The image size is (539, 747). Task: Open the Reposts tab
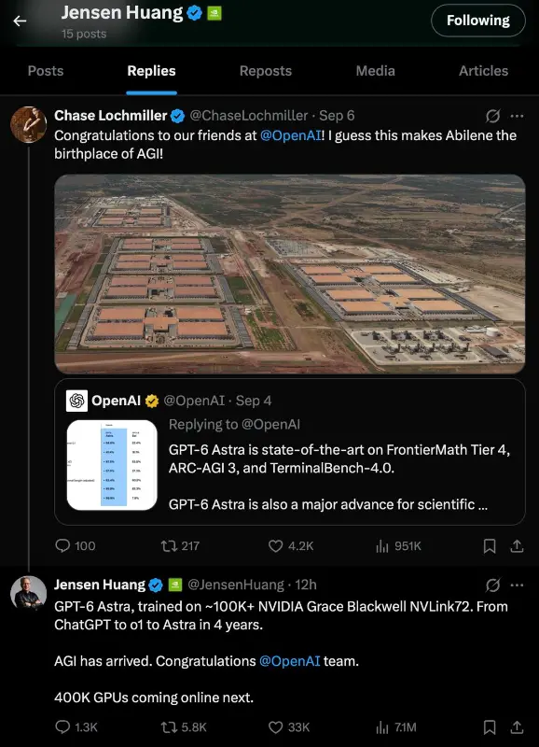pos(266,71)
